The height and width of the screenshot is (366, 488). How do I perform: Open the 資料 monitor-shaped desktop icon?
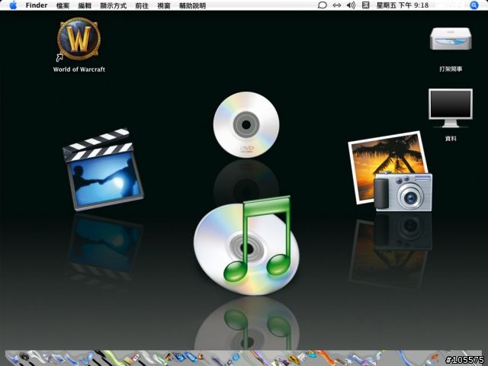pyautogui.click(x=450, y=108)
